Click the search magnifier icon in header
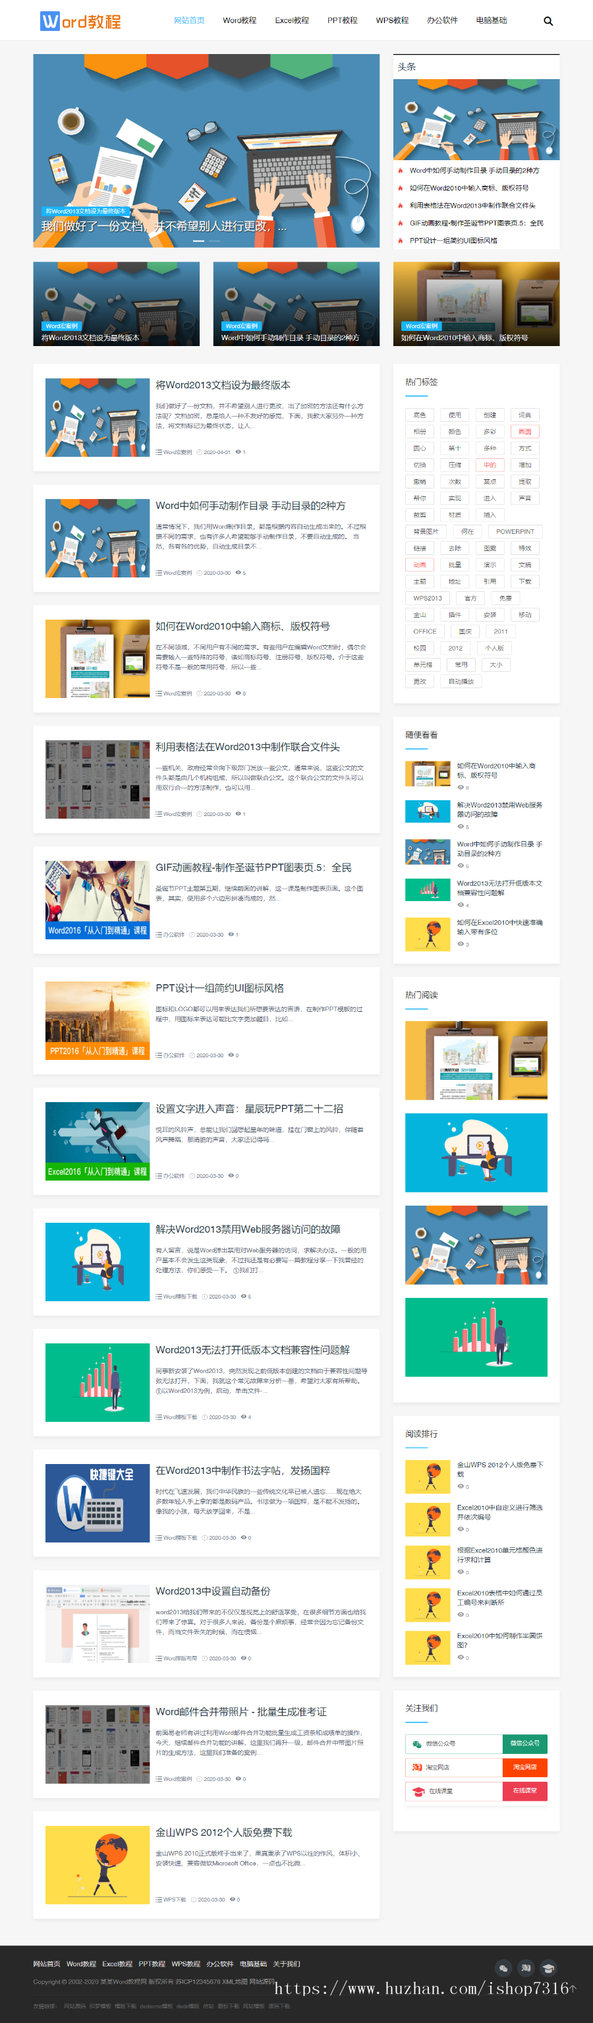 click(x=548, y=21)
